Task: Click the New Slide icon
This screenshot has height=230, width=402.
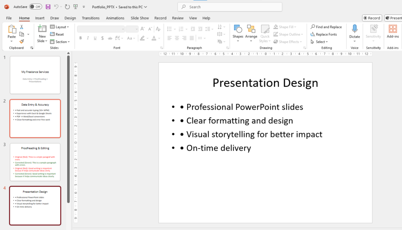Action: [42, 29]
